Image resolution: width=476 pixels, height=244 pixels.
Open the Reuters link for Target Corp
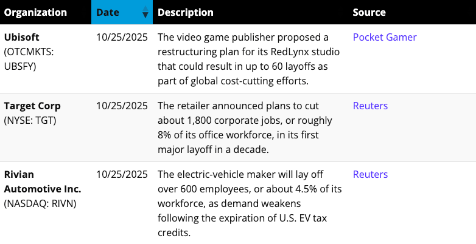pyautogui.click(x=370, y=106)
